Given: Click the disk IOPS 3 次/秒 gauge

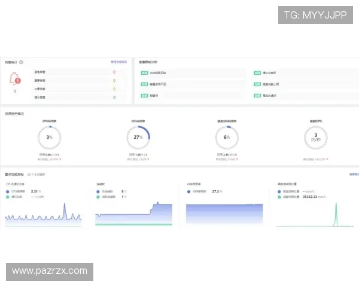Looking at the screenshot, I should point(315,137).
